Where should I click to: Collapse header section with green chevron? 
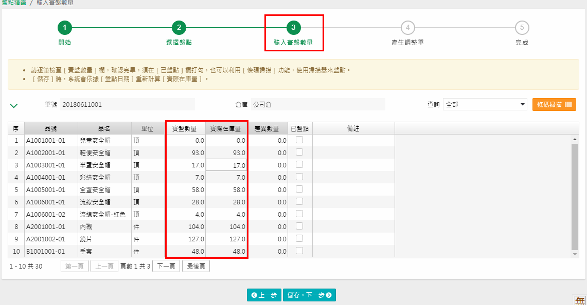pyautogui.click(x=14, y=106)
